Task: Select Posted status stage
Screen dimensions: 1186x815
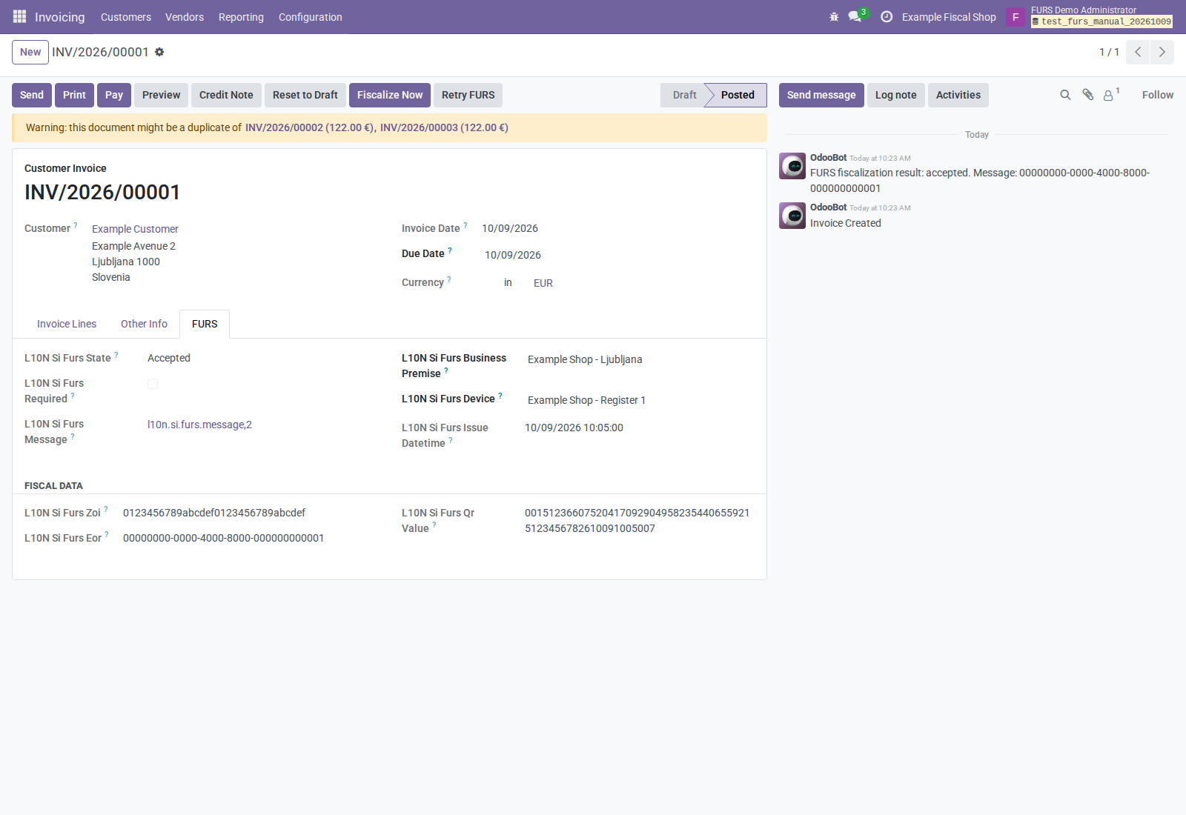Action: (x=737, y=95)
